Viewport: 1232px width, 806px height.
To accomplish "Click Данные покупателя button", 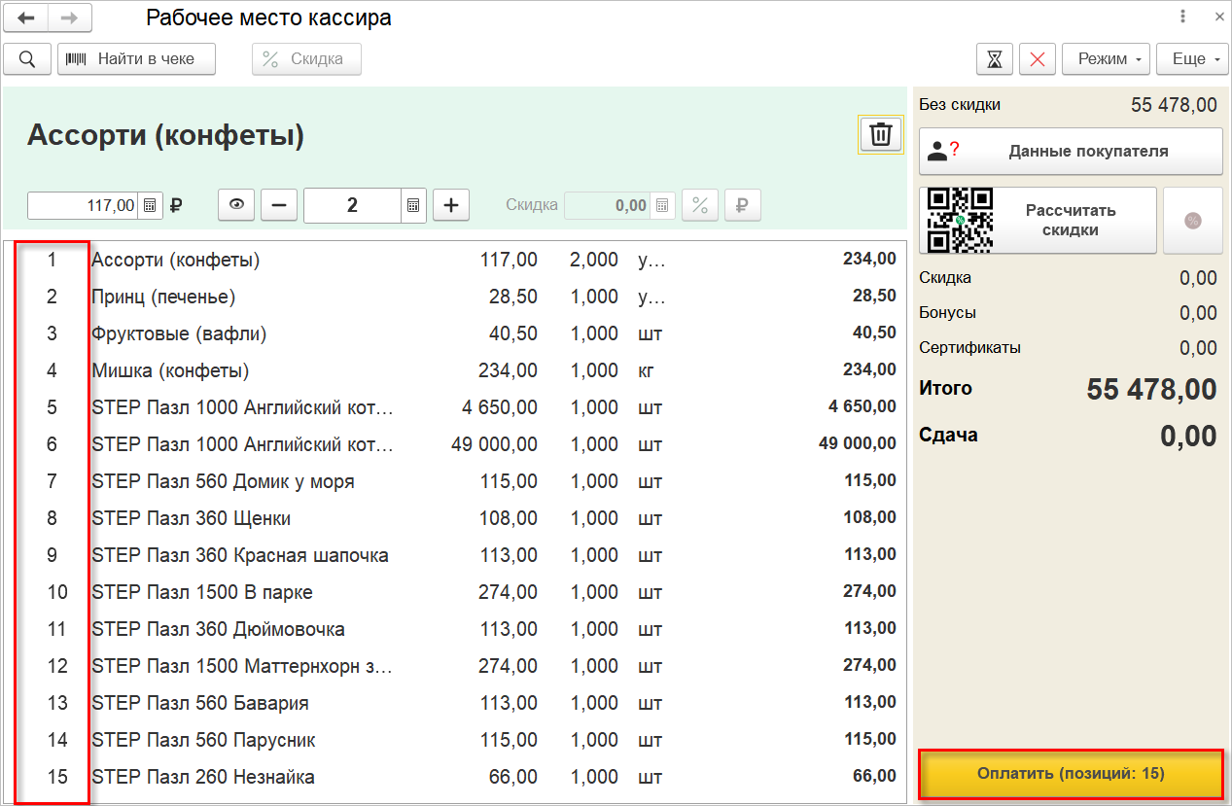I will (1071, 151).
